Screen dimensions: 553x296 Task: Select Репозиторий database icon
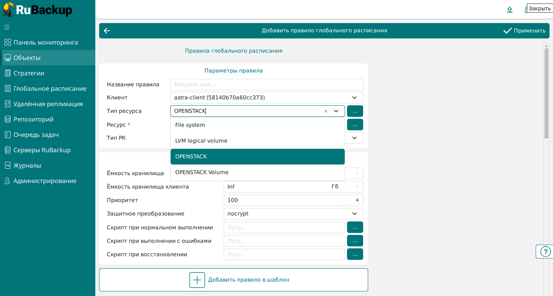tap(8, 119)
